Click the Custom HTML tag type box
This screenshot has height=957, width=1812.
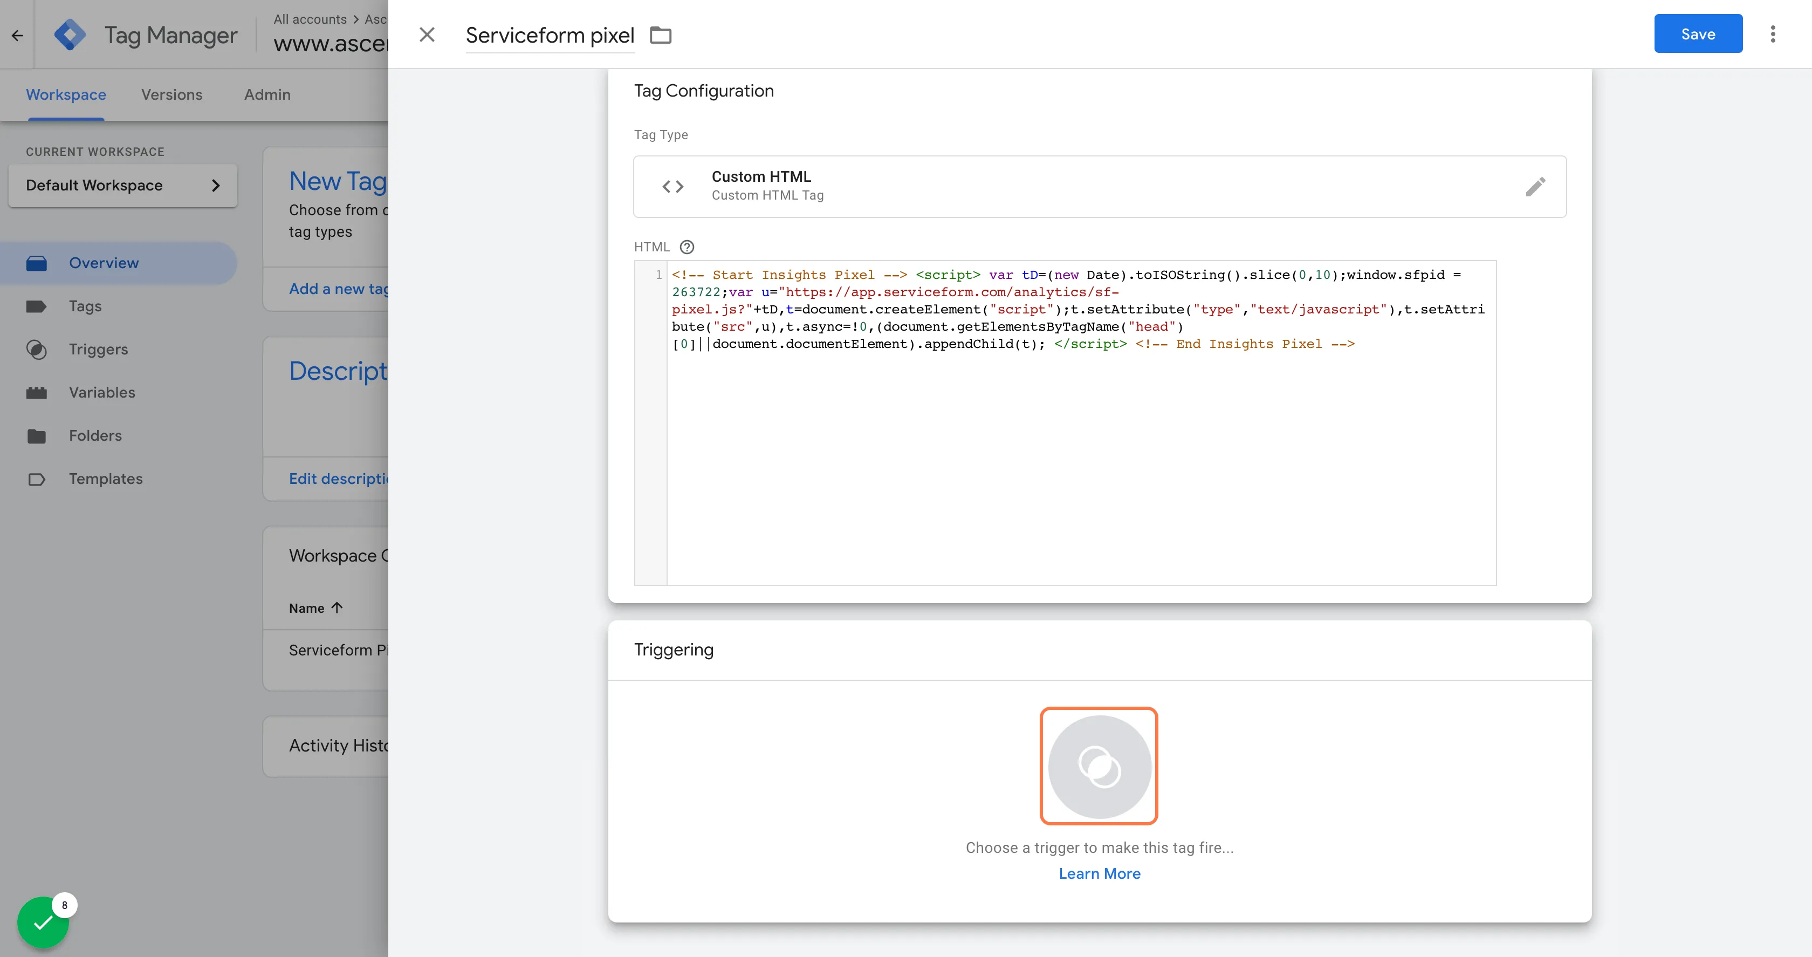coord(1100,187)
